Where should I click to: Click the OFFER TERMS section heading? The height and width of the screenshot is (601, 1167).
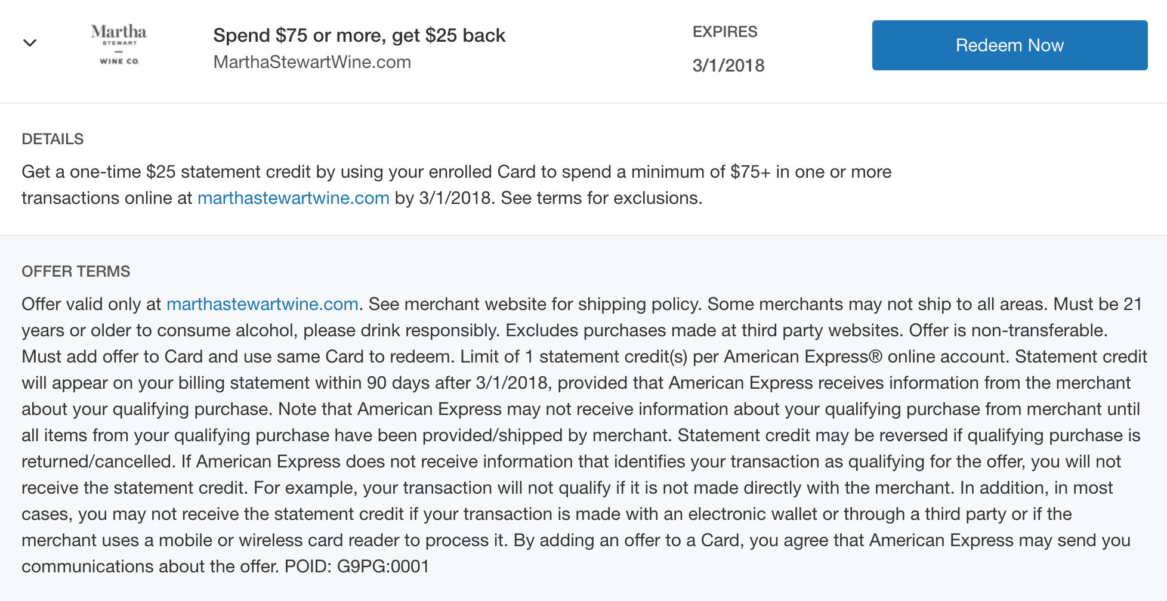point(76,271)
